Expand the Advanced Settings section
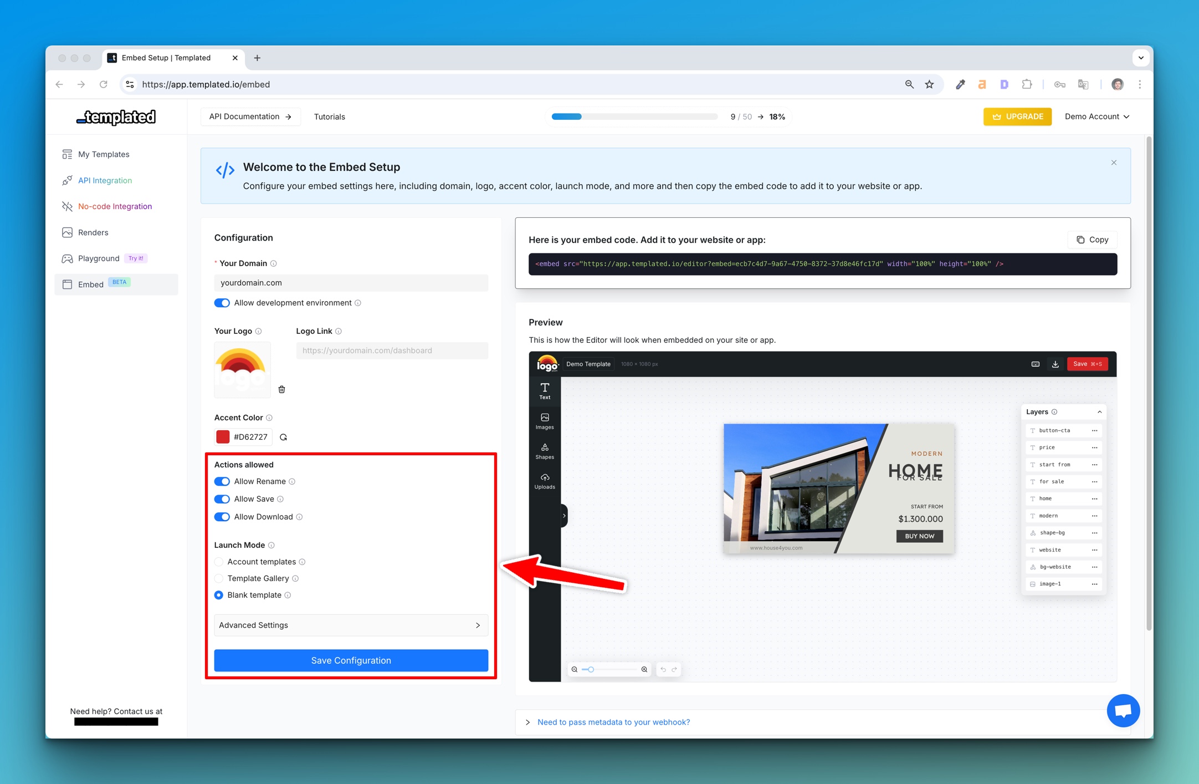1199x784 pixels. (351, 625)
